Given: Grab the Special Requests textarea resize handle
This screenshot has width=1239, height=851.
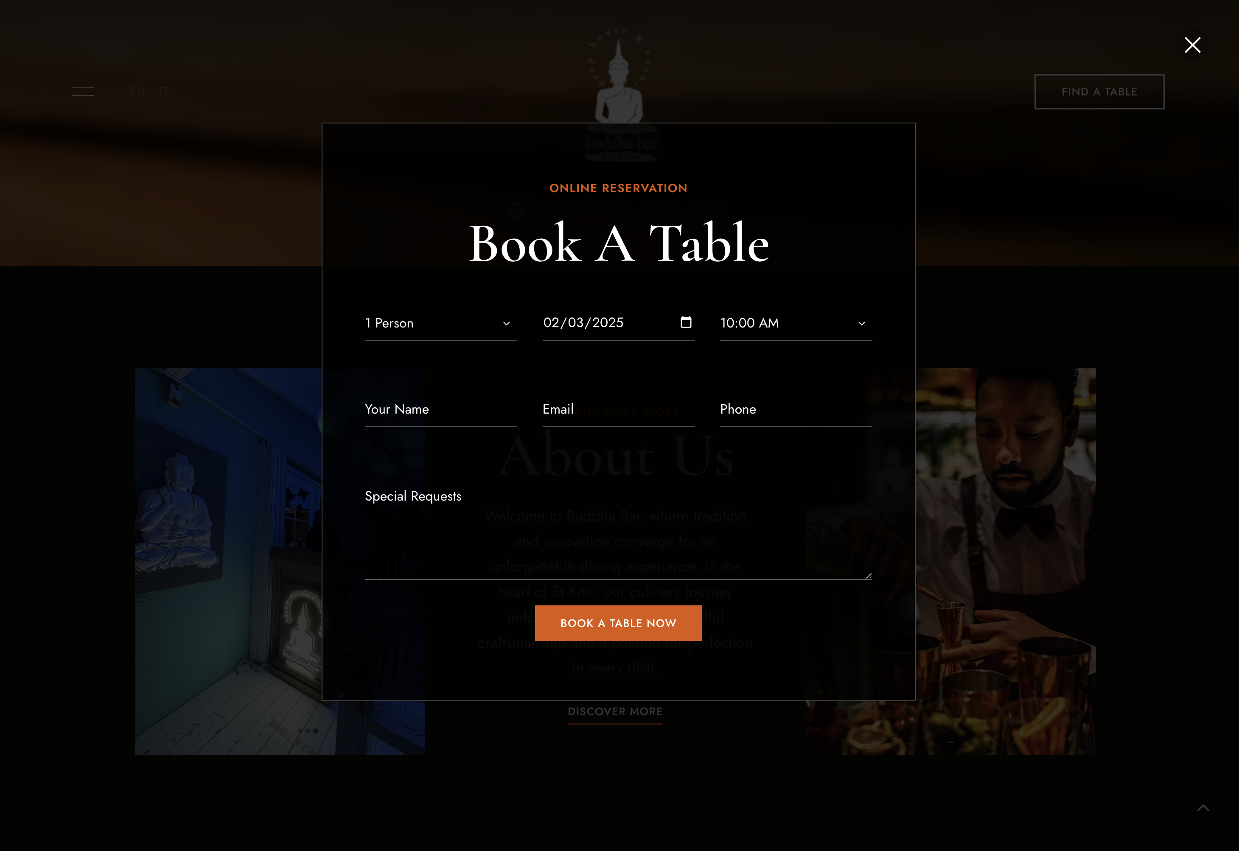Looking at the screenshot, I should 868,575.
